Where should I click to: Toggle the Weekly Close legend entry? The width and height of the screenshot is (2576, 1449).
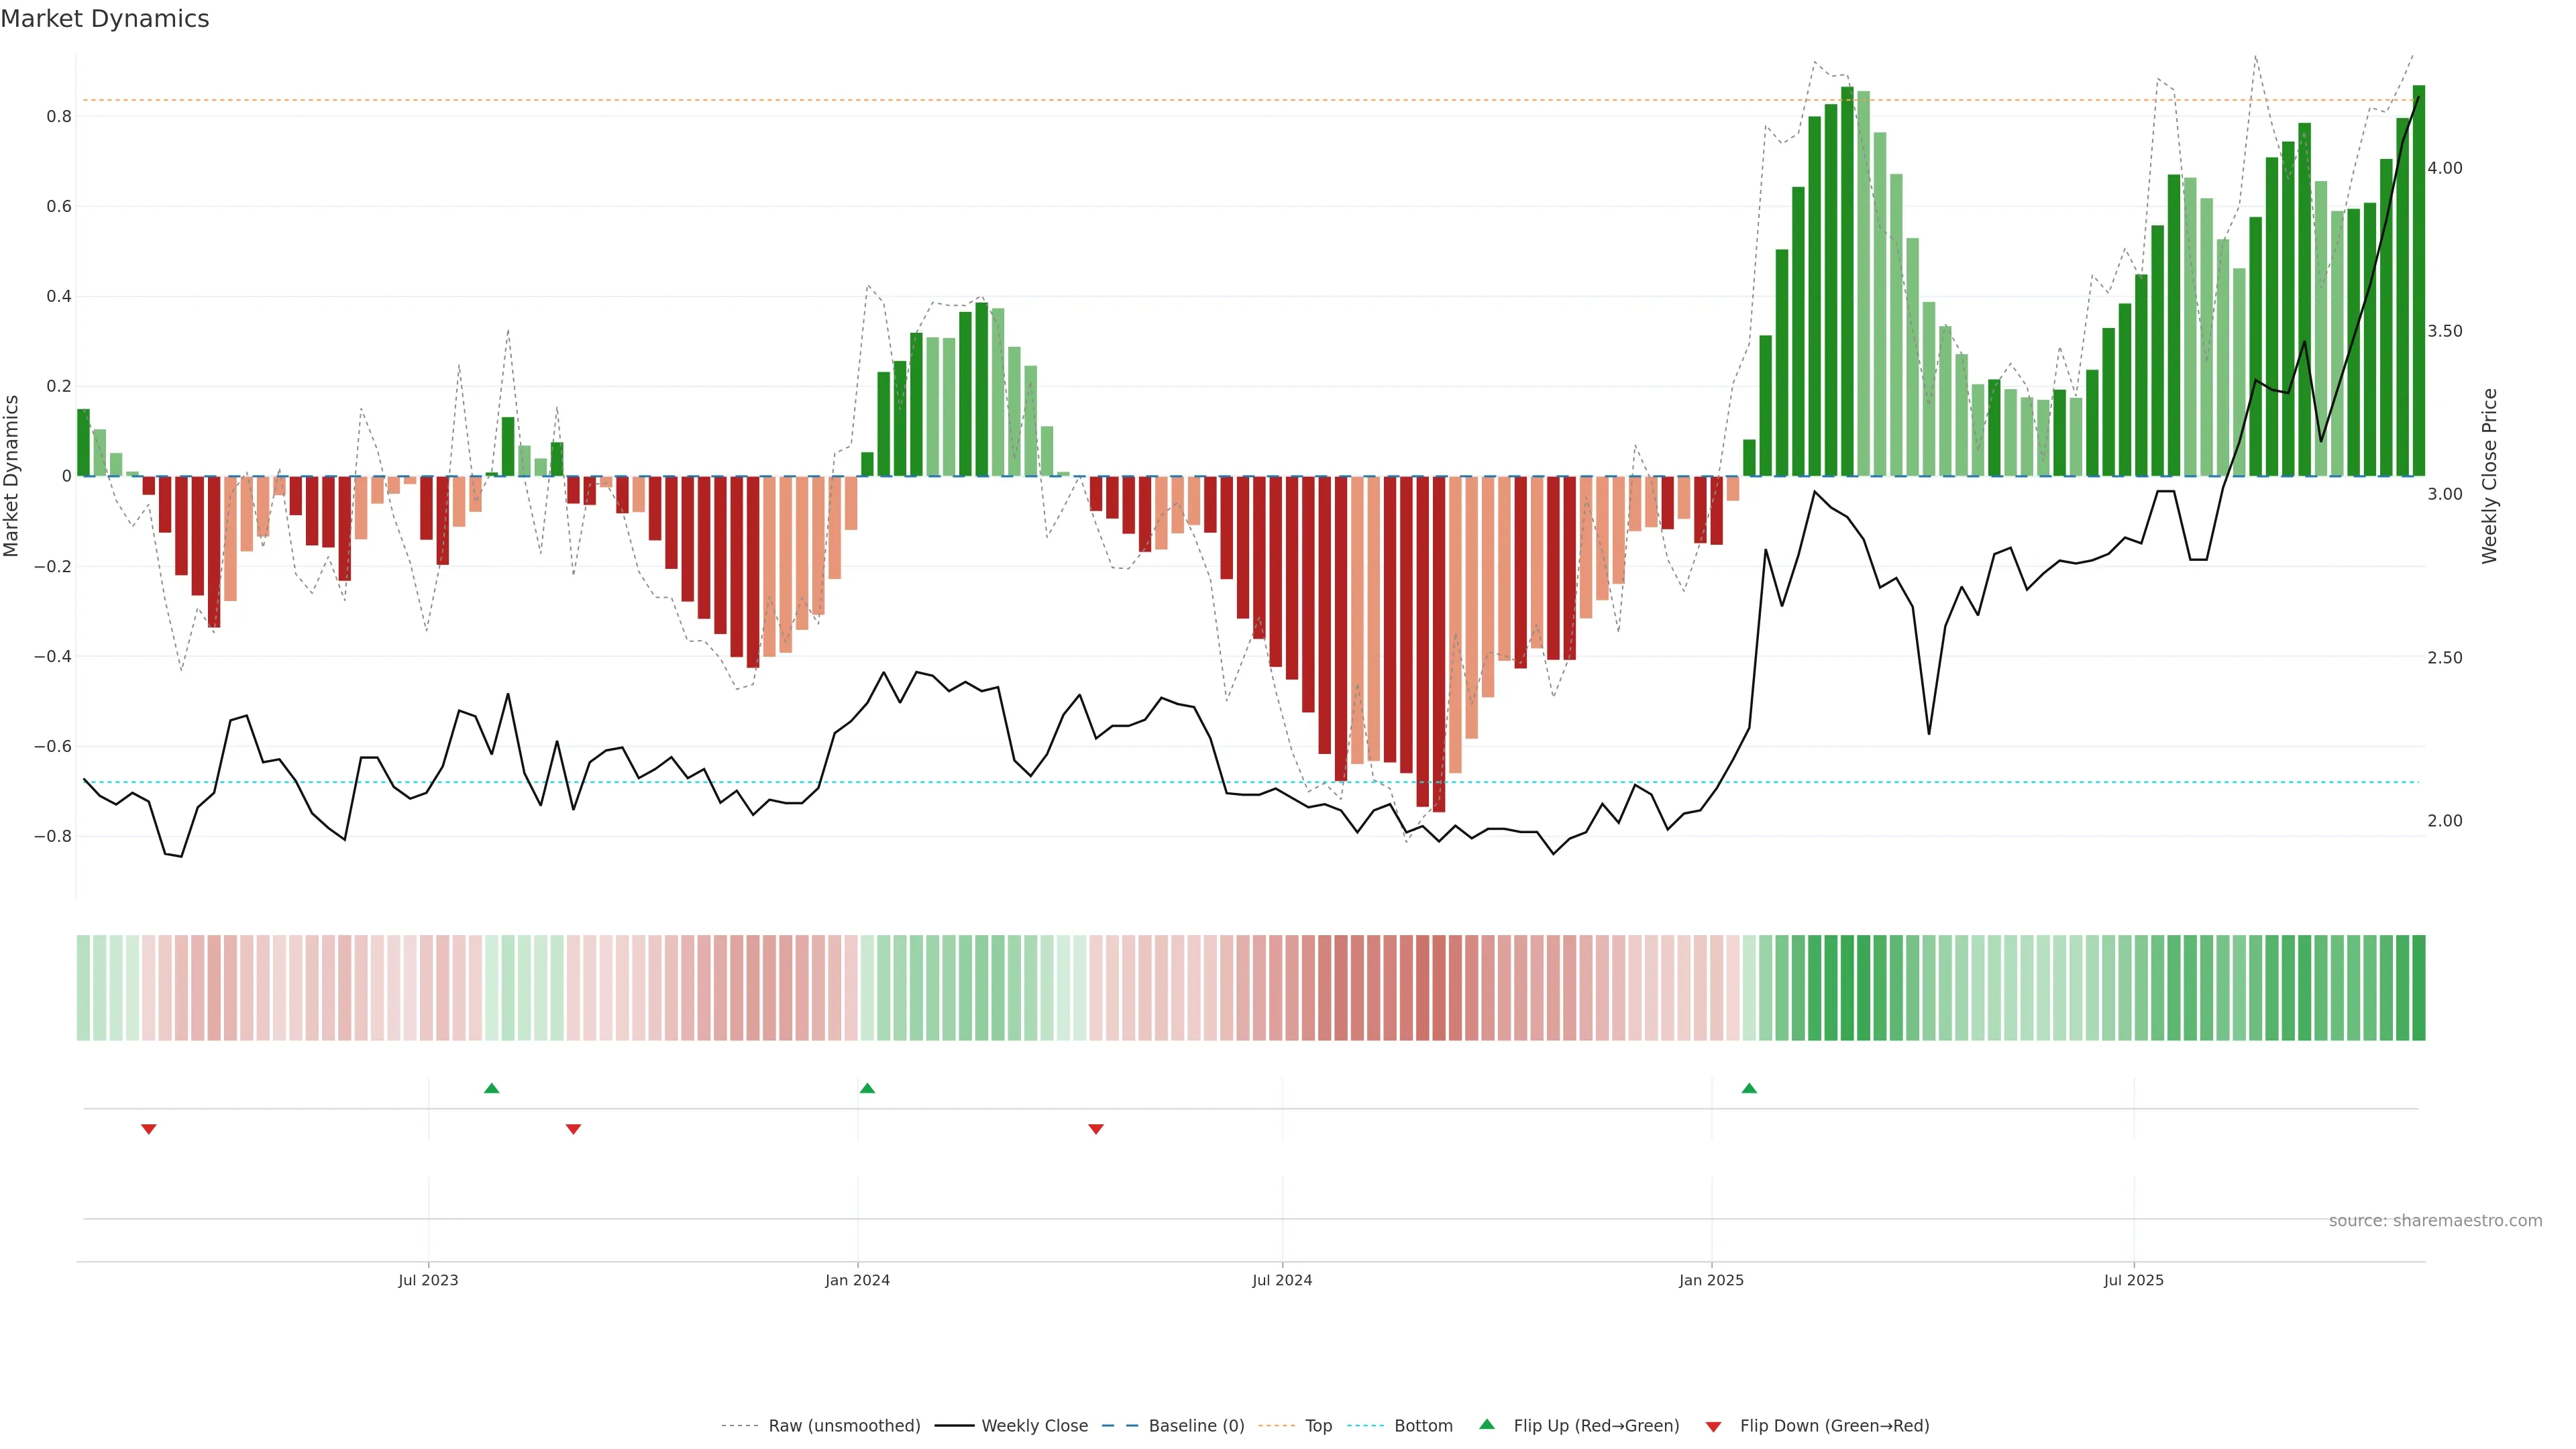click(x=1034, y=1426)
